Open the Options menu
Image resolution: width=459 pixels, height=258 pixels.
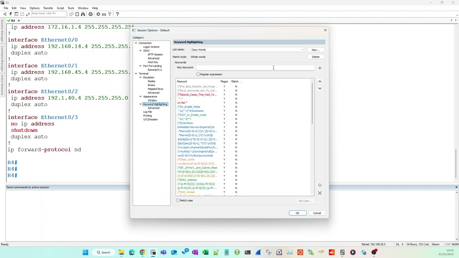click(34, 8)
